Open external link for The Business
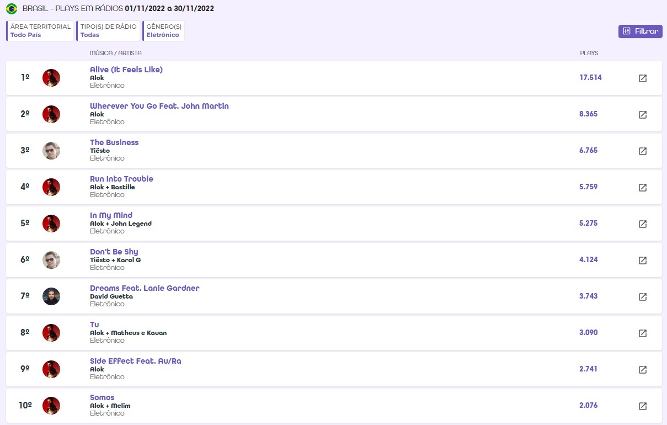667x425 pixels. [x=643, y=151]
